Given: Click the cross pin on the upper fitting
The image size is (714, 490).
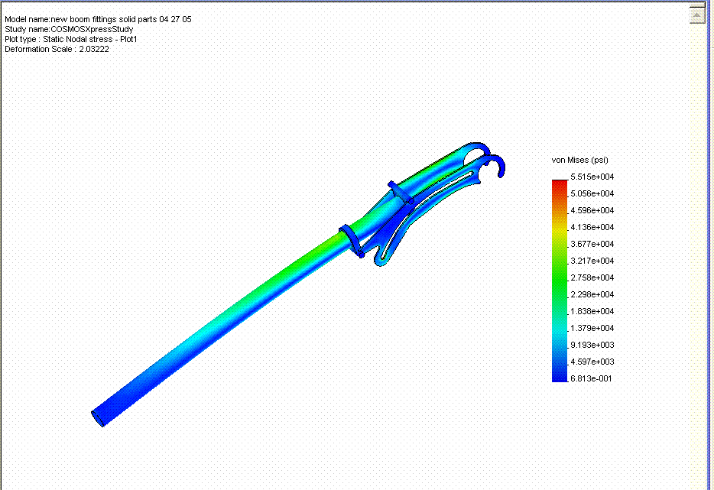Looking at the screenshot, I should pyautogui.click(x=401, y=193).
